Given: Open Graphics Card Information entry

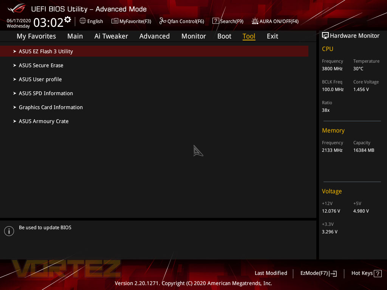Looking at the screenshot, I should coord(51,107).
